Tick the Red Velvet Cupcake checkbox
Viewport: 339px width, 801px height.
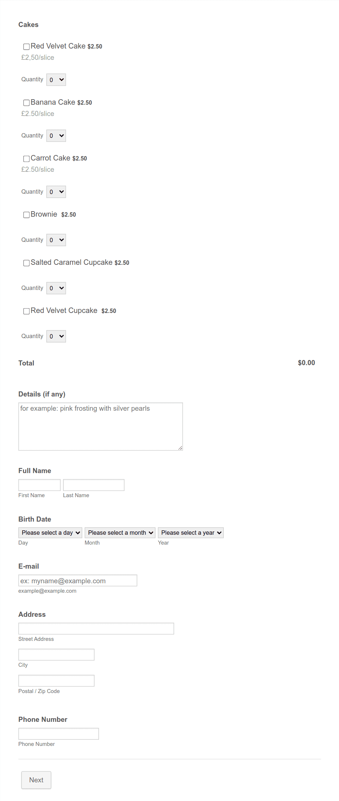(26, 311)
